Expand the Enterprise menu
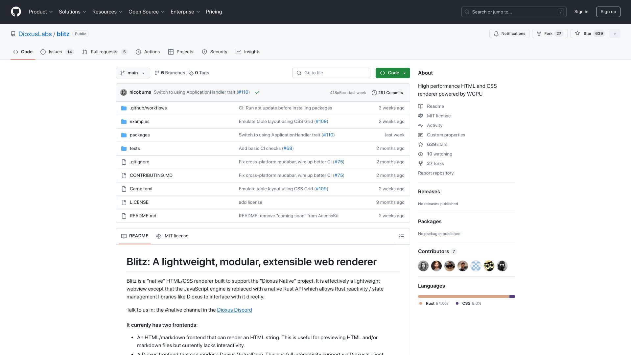The height and width of the screenshot is (355, 631). [185, 12]
